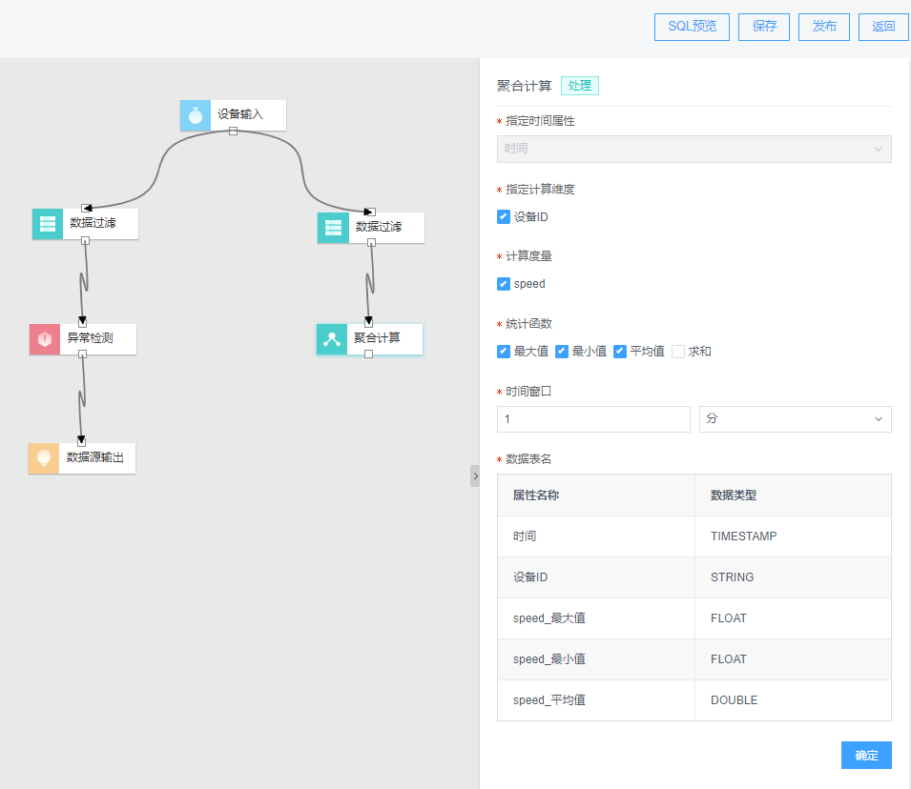
Task: Click the 处理 tag beside 聚合计算 title
Action: pos(580,86)
